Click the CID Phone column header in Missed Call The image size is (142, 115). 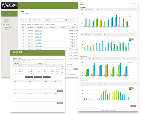(30, 28)
